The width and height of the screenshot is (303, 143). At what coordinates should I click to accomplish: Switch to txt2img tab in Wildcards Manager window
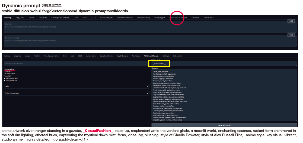click(7, 56)
